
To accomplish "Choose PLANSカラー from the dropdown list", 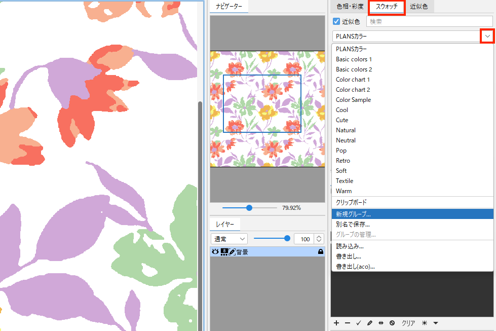I will tap(412, 49).
